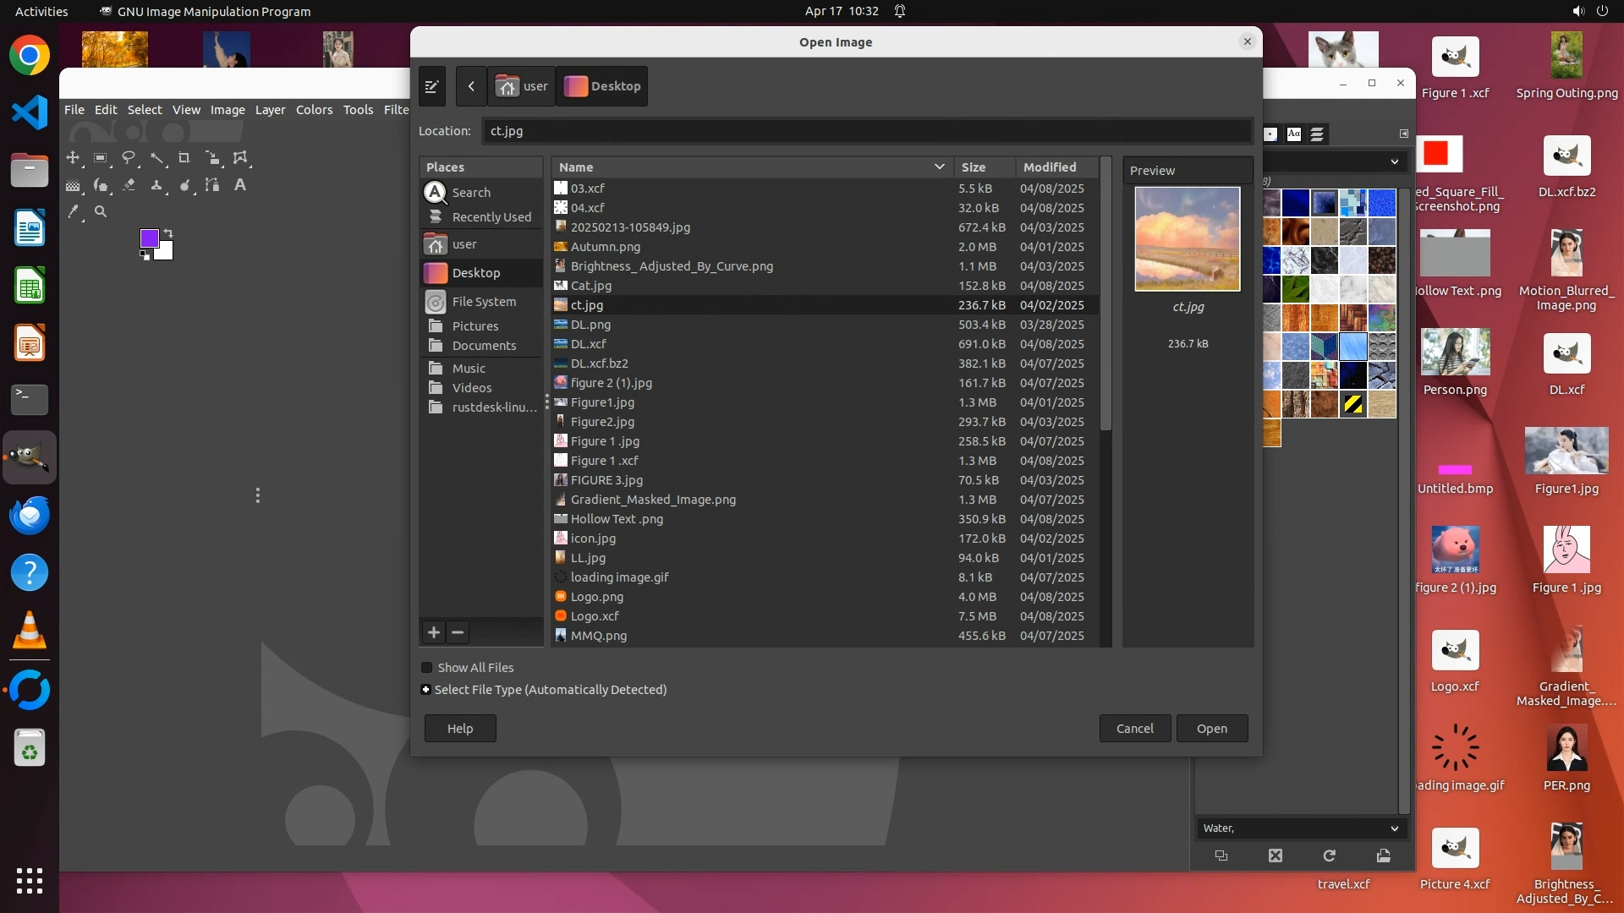The width and height of the screenshot is (1624, 913).
Task: Open the 'Water,' tag dropdown
Action: pos(1394,828)
